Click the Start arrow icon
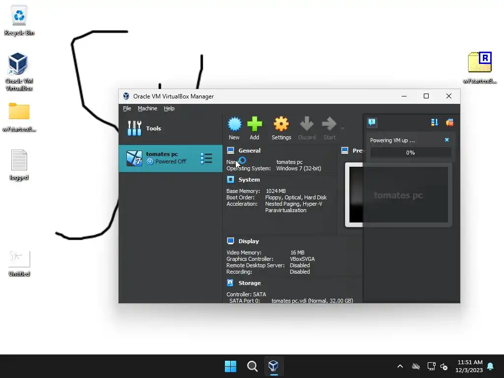Image resolution: width=504 pixels, height=378 pixels. pyautogui.click(x=329, y=124)
